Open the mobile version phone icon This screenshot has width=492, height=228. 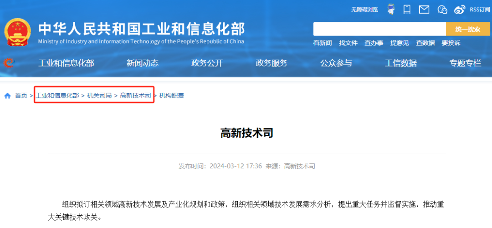(x=407, y=10)
